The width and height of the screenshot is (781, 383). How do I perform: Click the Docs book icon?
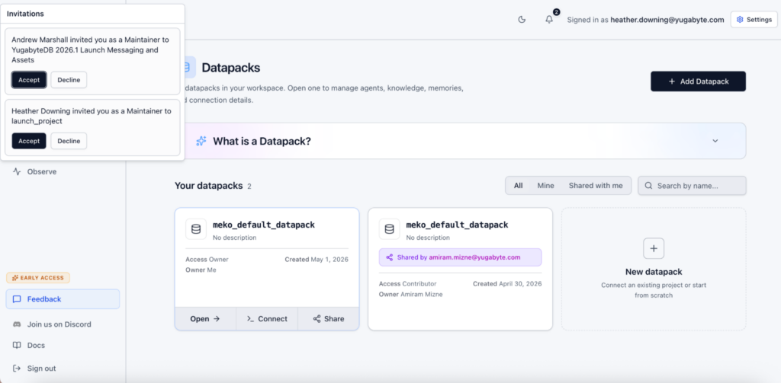(17, 345)
